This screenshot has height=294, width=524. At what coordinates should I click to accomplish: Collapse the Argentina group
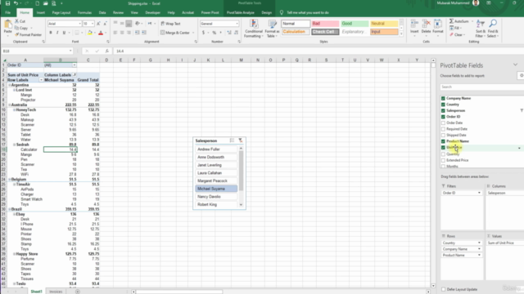[9, 85]
